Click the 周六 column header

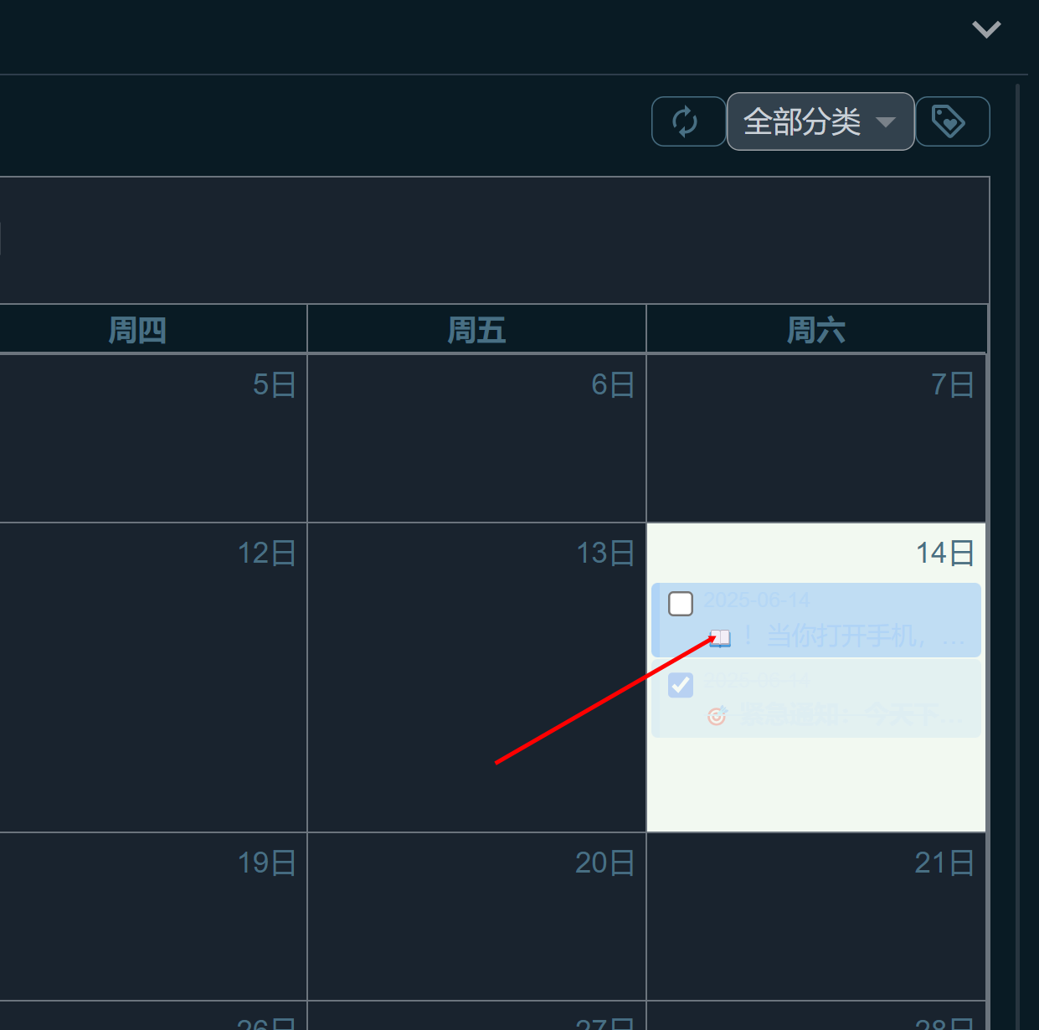816,330
